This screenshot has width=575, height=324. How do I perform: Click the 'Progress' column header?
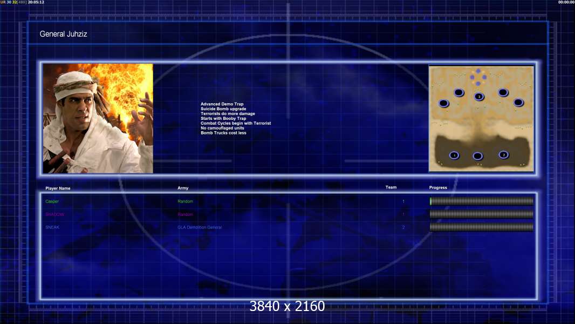pos(438,187)
